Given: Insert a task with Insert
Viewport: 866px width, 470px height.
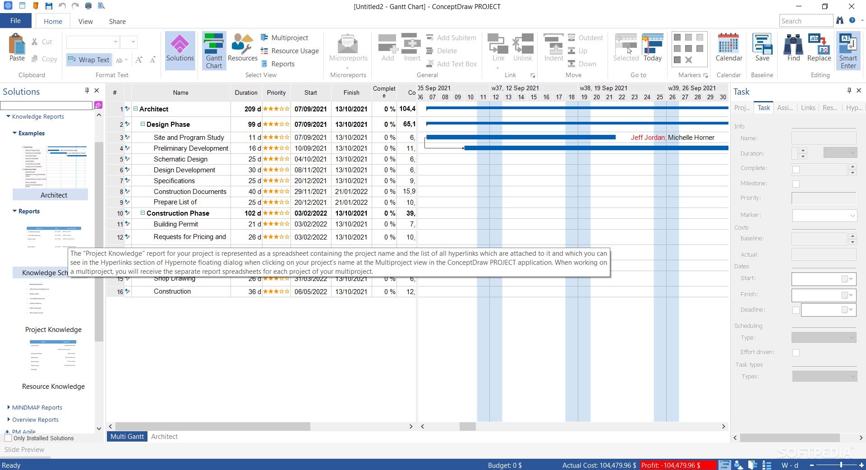Looking at the screenshot, I should point(412,48).
